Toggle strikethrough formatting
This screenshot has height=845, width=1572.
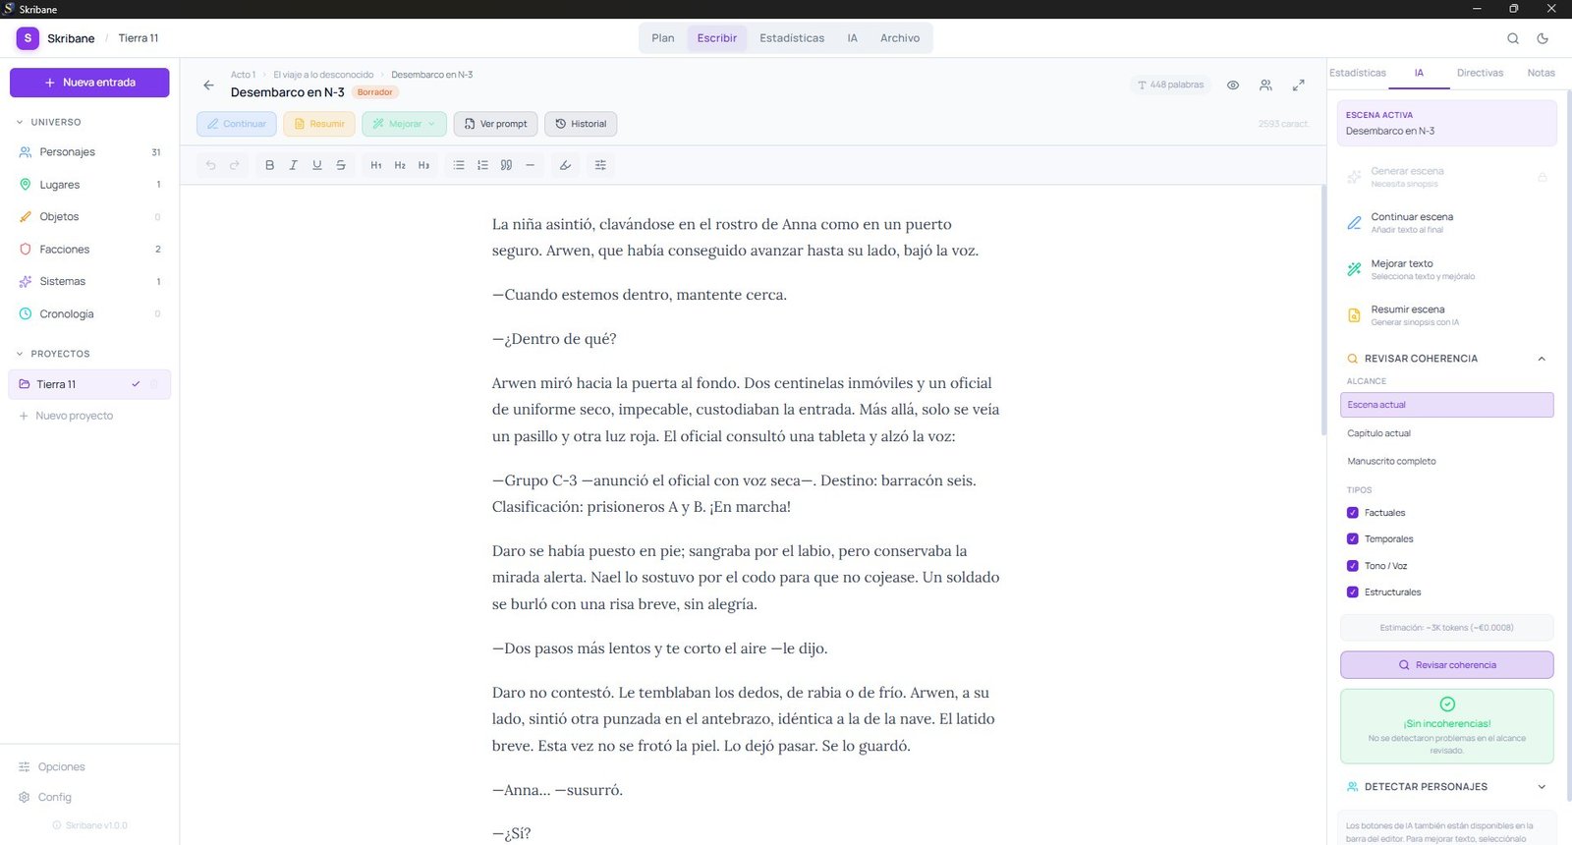pyautogui.click(x=341, y=165)
